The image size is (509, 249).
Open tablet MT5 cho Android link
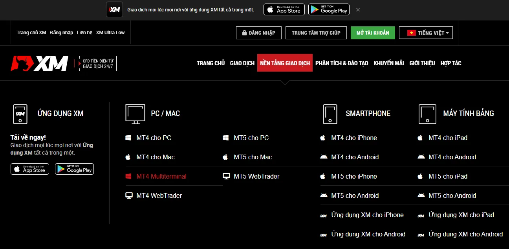pos(452,196)
